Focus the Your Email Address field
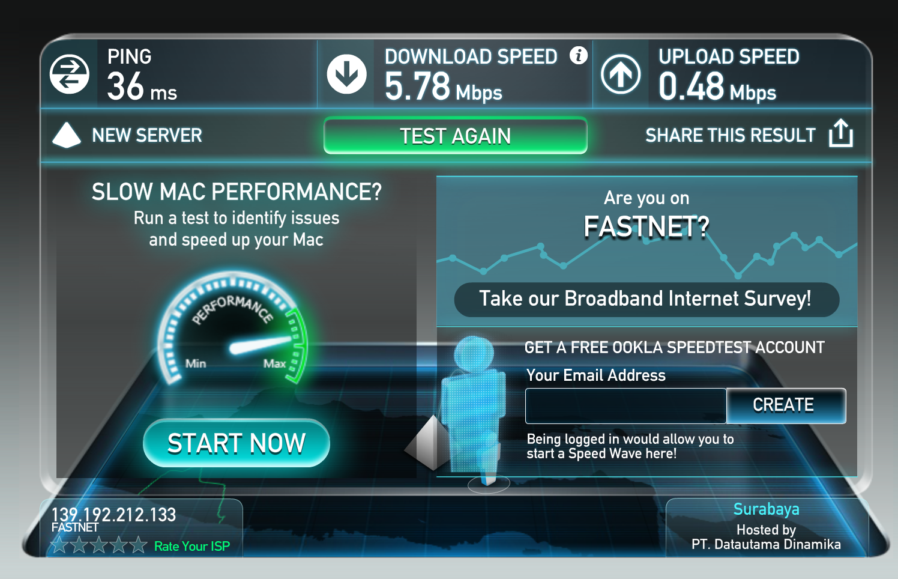The image size is (898, 579). coord(626,405)
